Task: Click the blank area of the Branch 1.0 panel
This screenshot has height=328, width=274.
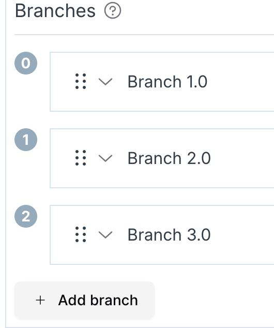Action: coord(240,82)
